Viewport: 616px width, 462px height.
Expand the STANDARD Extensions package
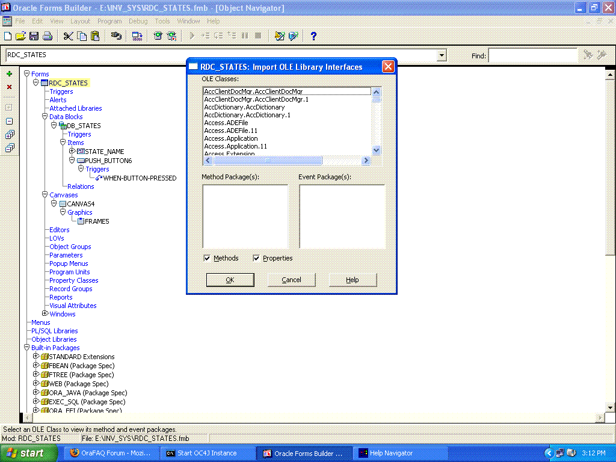[35, 356]
